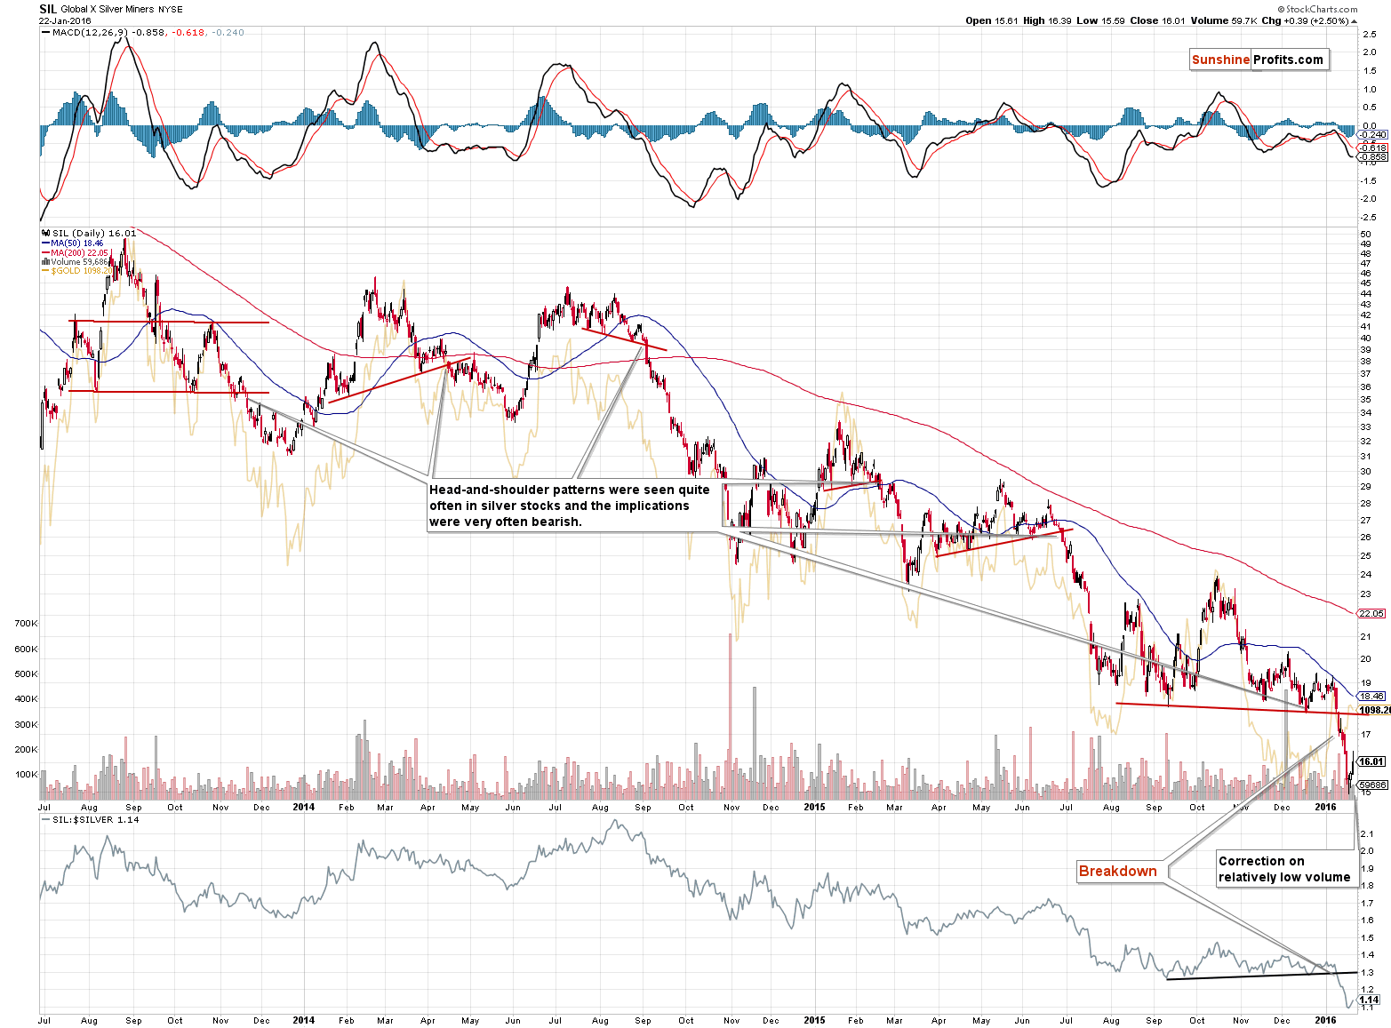Click the 16.01 last price tag on the right

[x=1371, y=761]
